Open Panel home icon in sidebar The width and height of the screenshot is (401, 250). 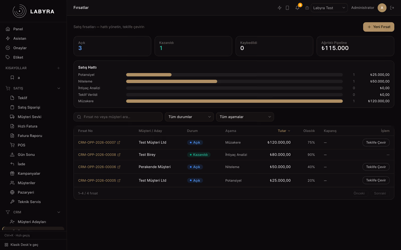coord(8,29)
